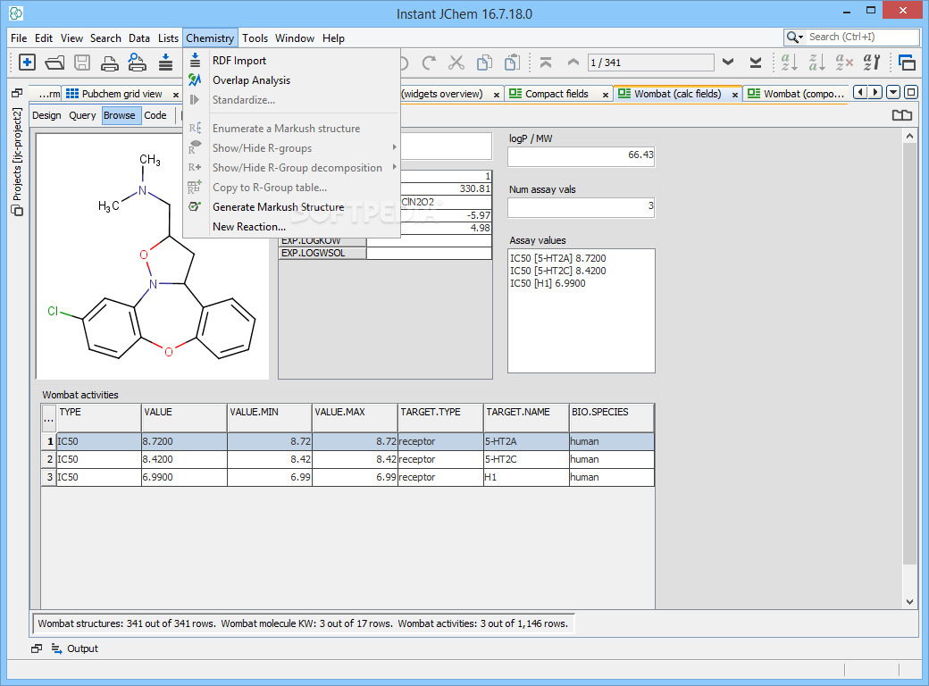
Task: Expand the Output panel
Action: (75, 648)
